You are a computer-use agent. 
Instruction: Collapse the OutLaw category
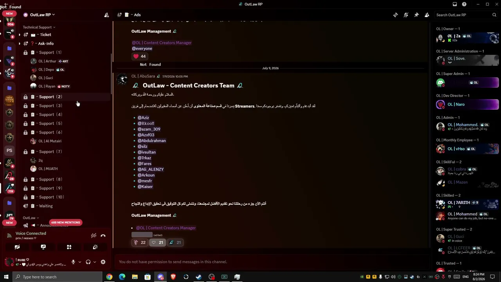point(31,218)
